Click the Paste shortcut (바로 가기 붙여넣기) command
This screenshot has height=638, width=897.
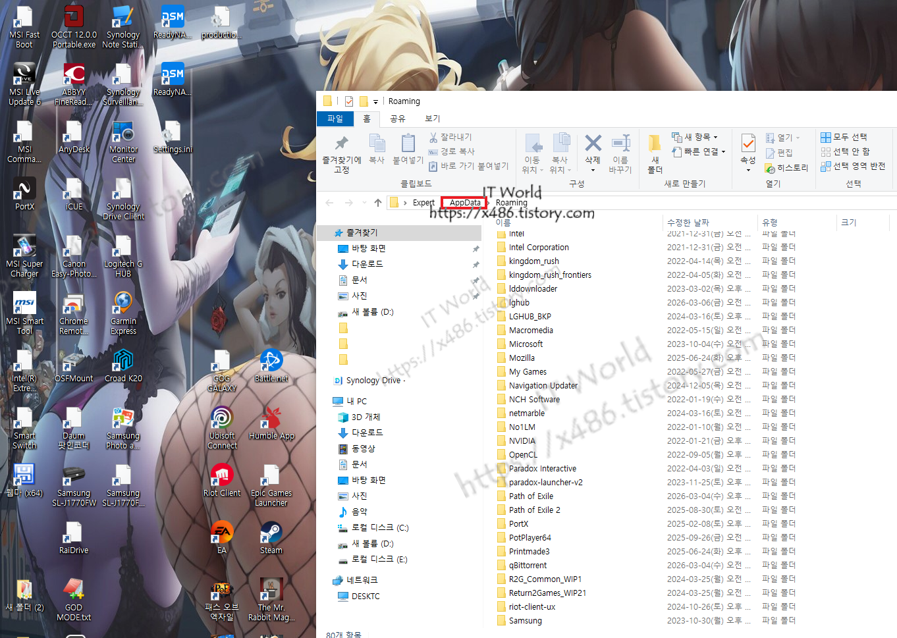468,166
